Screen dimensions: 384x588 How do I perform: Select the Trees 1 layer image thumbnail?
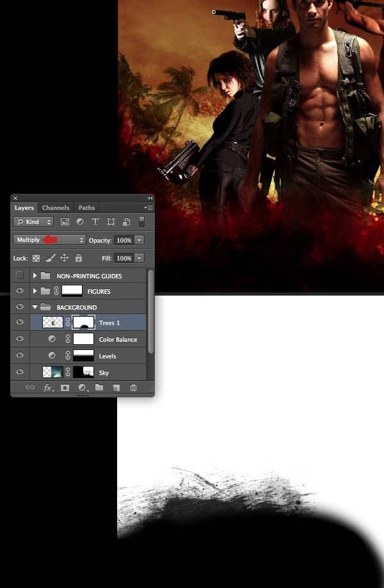pyautogui.click(x=53, y=322)
